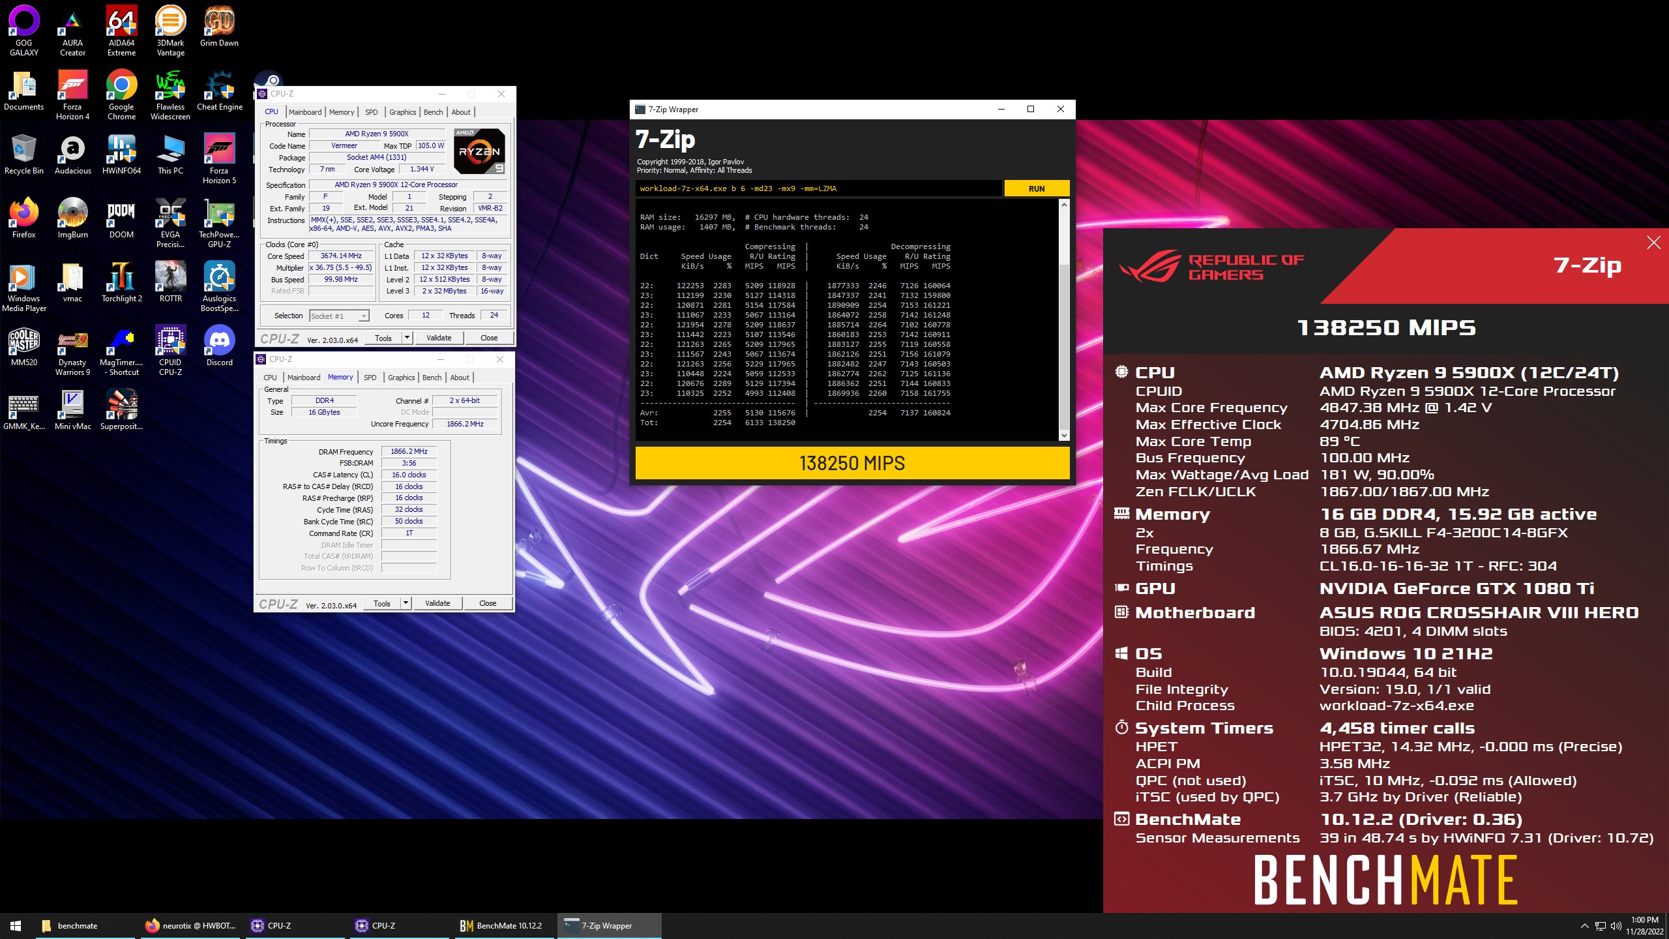Open volume control in system tray
This screenshot has width=1669, height=939.
[x=1616, y=926]
